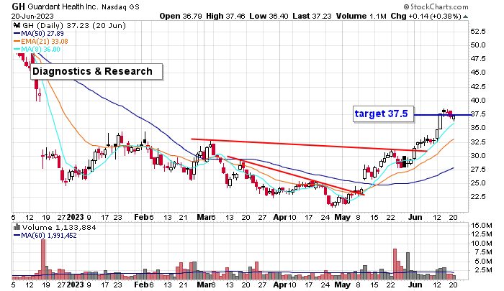The width and height of the screenshot is (504, 291).
Task: Click the 2.5M volume axis label
Action: tap(483, 270)
